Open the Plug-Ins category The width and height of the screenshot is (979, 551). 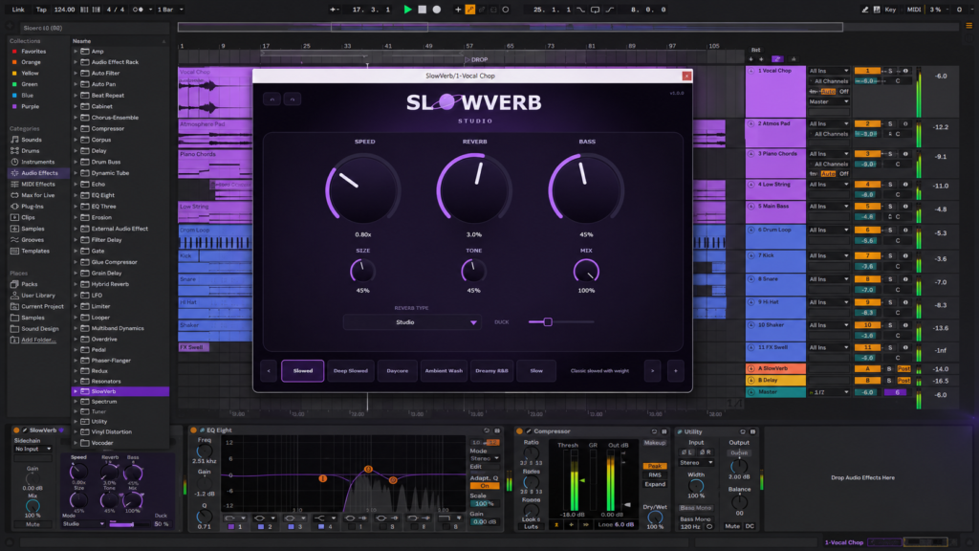click(32, 207)
